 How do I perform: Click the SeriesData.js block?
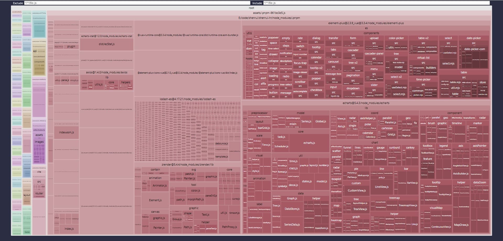[x=292, y=224]
